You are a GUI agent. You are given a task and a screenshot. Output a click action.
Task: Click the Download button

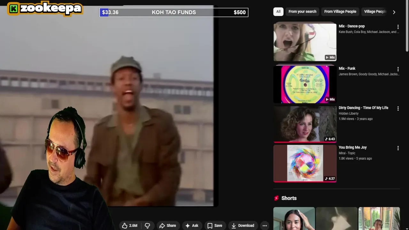click(x=243, y=226)
